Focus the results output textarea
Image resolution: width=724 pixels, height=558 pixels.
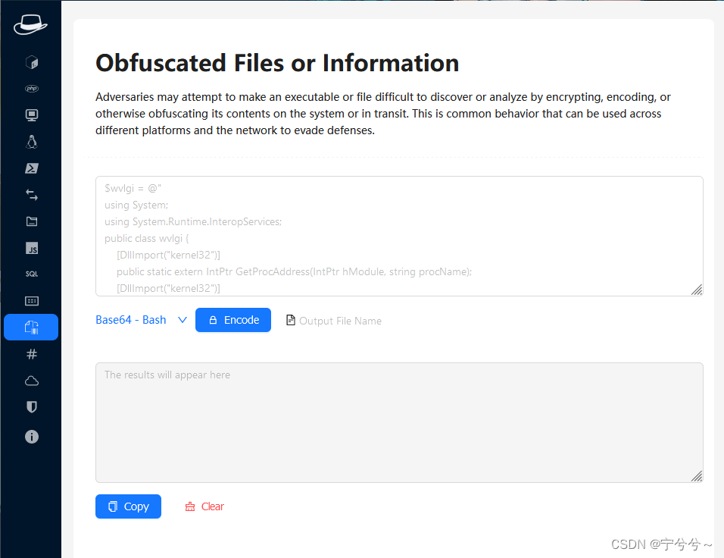coord(399,422)
